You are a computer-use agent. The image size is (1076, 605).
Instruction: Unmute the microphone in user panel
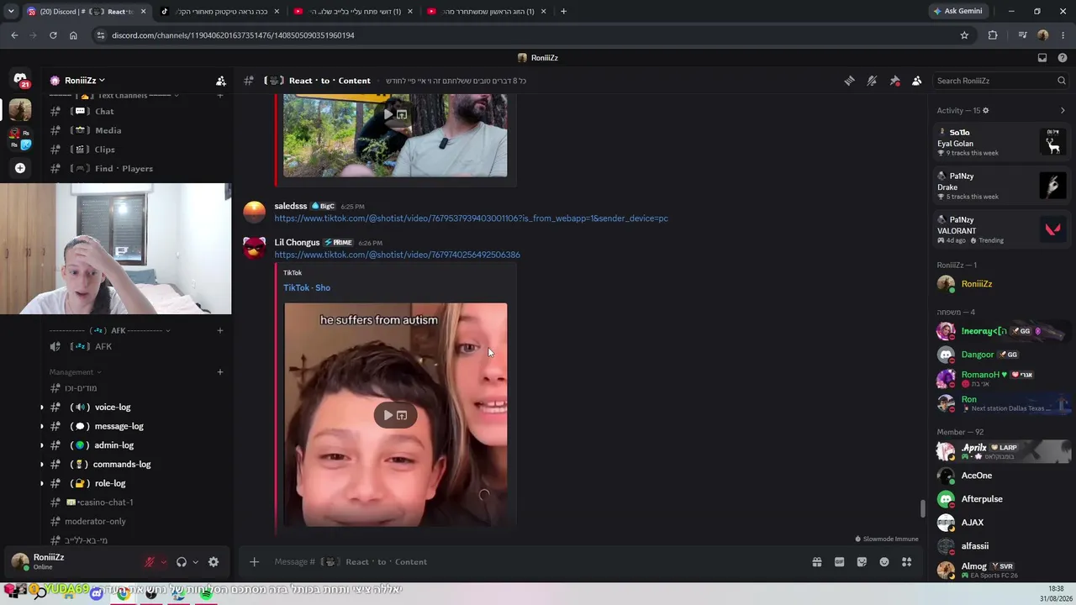pos(150,562)
